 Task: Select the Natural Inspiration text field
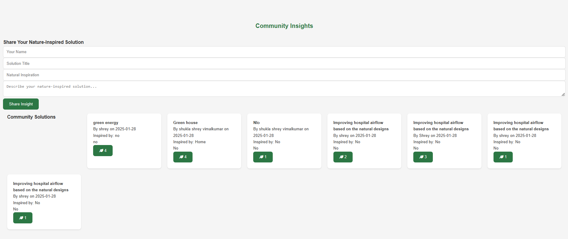pos(284,75)
